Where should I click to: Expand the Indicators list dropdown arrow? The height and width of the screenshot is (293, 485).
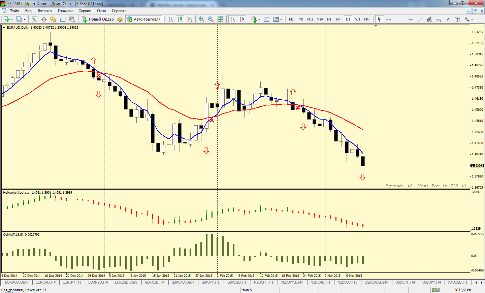click(x=259, y=19)
